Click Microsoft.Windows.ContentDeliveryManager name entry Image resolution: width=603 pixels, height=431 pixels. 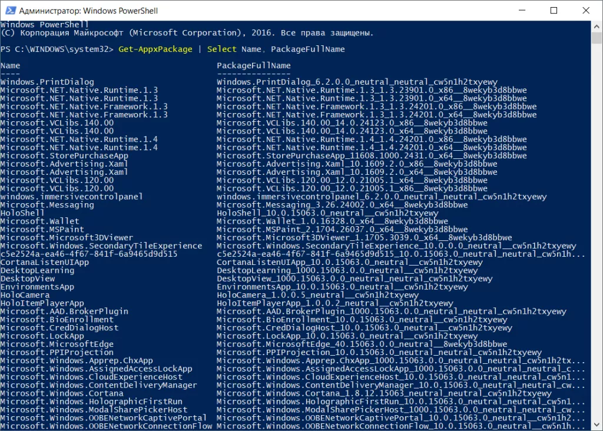pos(99,385)
